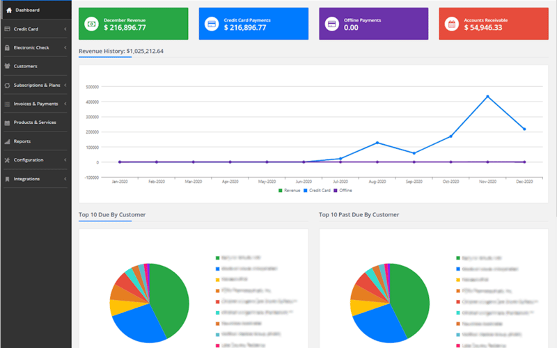Click the December Revenue cash icon
Screen dimensions: 557x348
91,24
